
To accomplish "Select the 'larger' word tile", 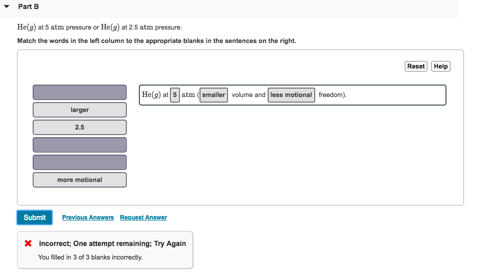I will [80, 109].
